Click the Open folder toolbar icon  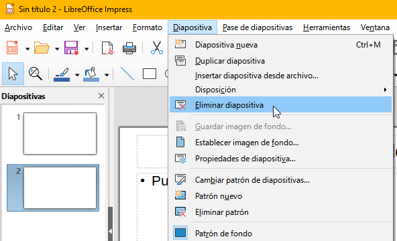pyautogui.click(x=42, y=48)
